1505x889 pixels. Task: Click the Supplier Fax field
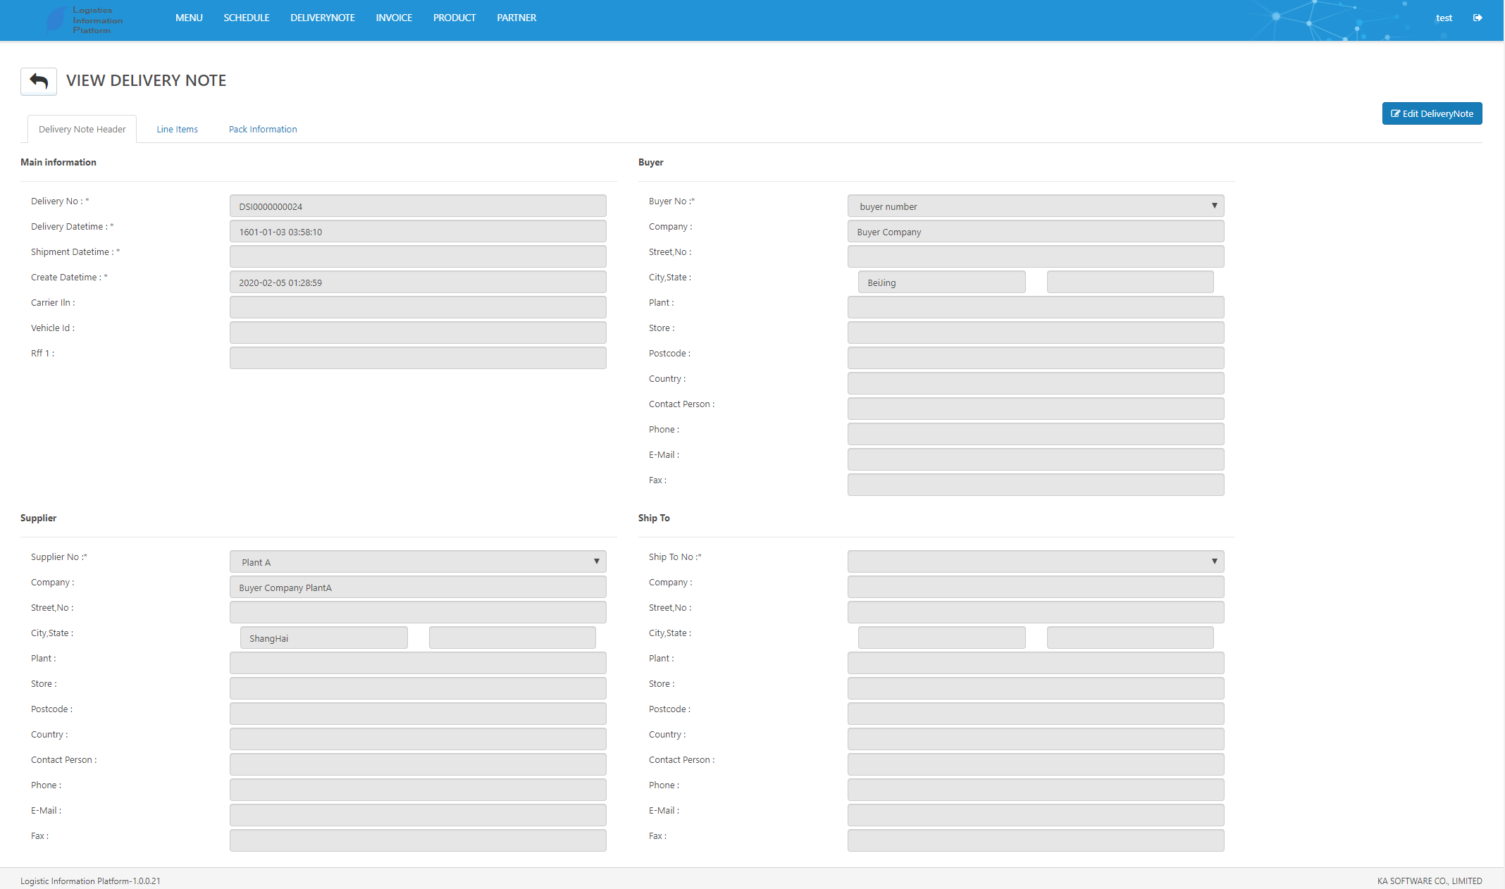(x=418, y=840)
